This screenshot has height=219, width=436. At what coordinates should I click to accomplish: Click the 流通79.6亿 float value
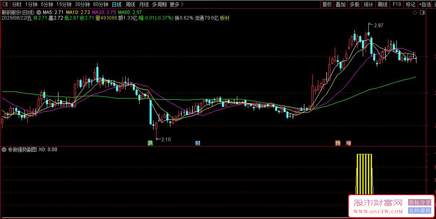pos(206,18)
